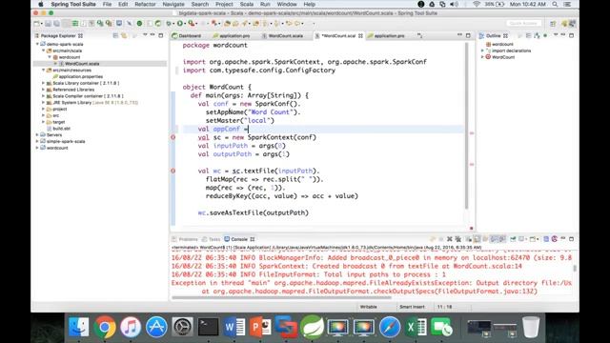The height and width of the screenshot is (343, 610).
Task: Click the New file toolbar icon
Action: click(37, 24)
